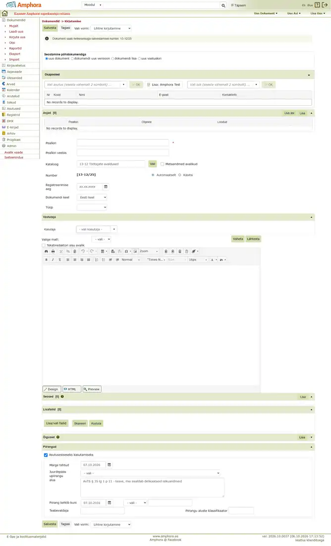Image resolution: width=331 pixels, height=546 pixels.
Task: Open 'Juurdepääsupiirangu alus' dropdown
Action: click(151, 473)
